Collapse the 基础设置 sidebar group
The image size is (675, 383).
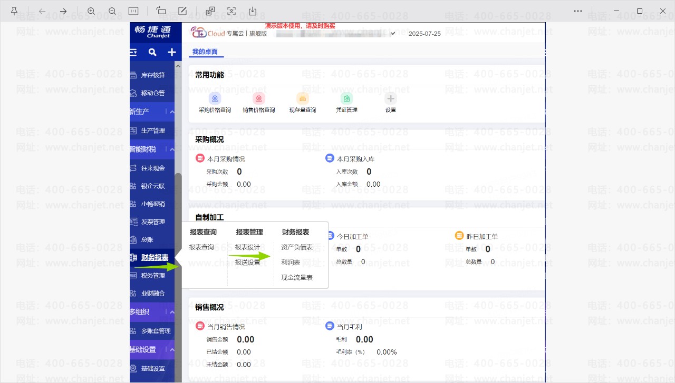pos(172,350)
